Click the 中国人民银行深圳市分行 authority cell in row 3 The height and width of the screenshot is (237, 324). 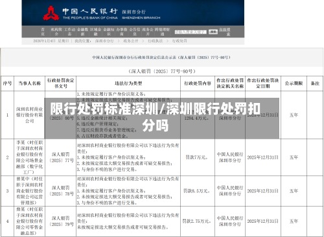[230, 191]
